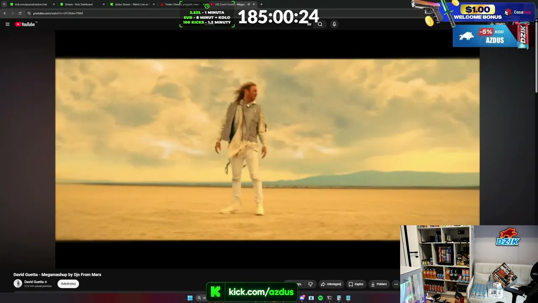Save the video with Zapisz
The image size is (538, 303).
pyautogui.click(x=356, y=284)
